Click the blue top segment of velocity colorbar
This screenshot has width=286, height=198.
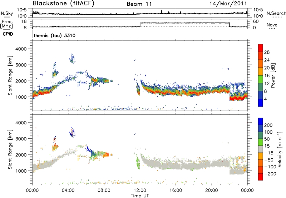[261, 122]
